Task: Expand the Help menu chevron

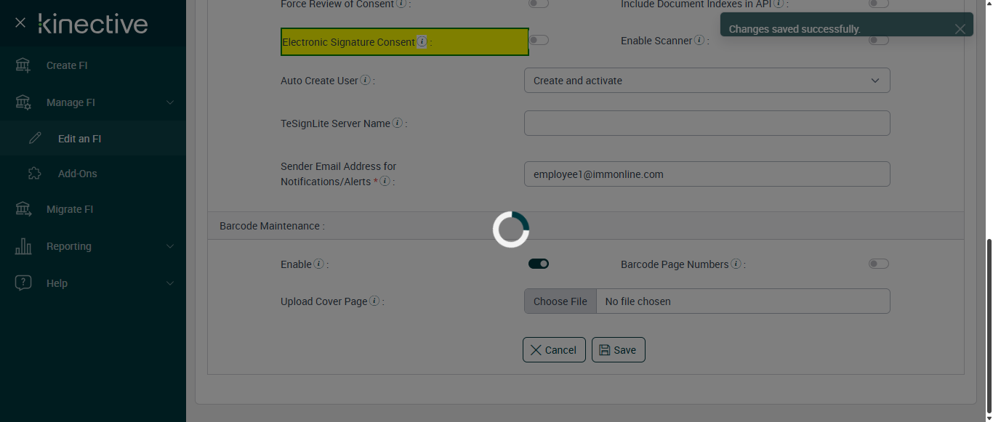Action: 170,283
